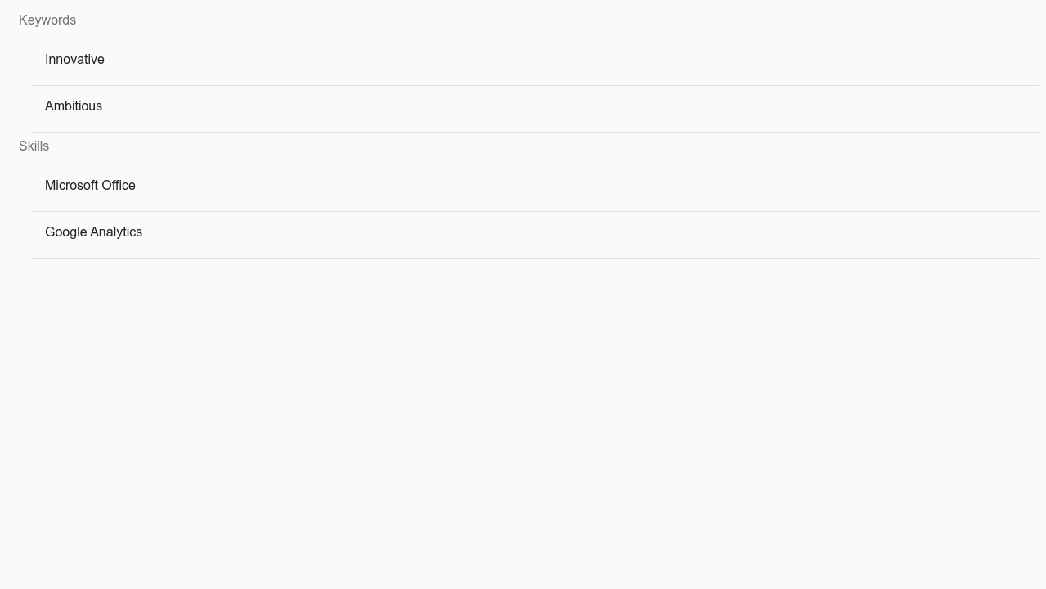Select the Innovative keyword item
This screenshot has width=1046, height=589.
click(74, 60)
